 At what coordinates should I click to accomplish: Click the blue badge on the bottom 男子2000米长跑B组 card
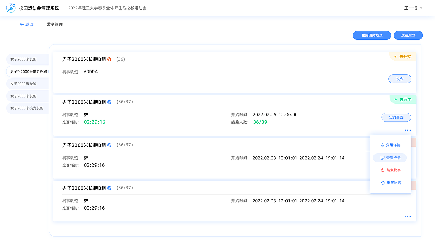(109, 188)
